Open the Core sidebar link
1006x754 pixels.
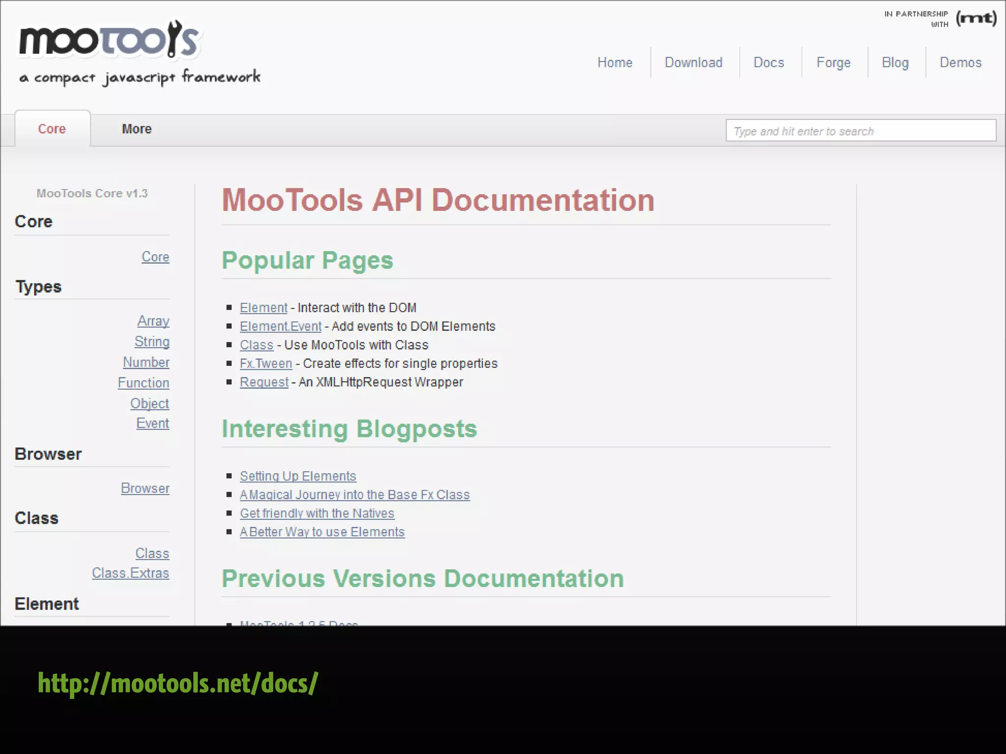(x=155, y=257)
